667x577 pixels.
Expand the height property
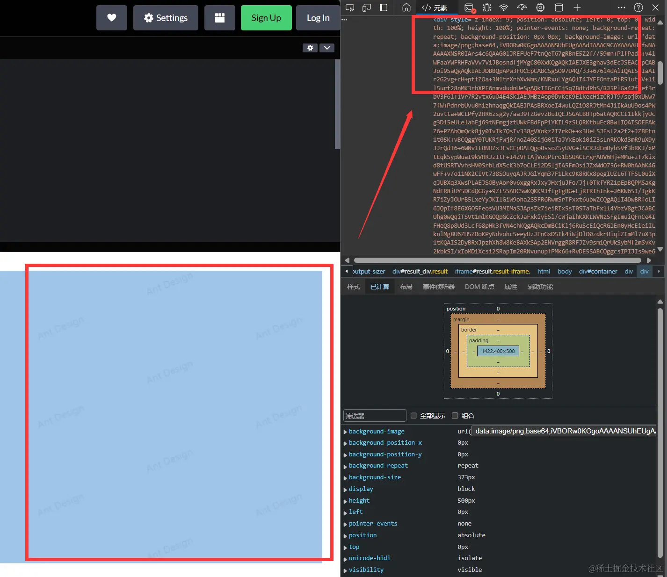[x=345, y=501]
